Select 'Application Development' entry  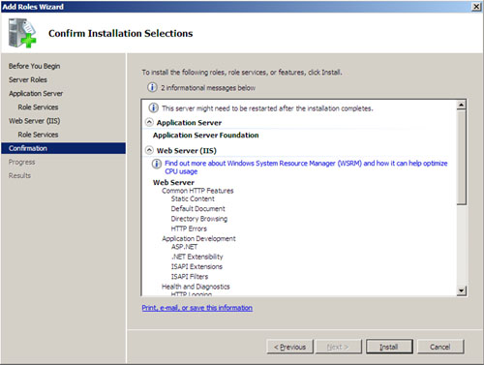pos(198,239)
